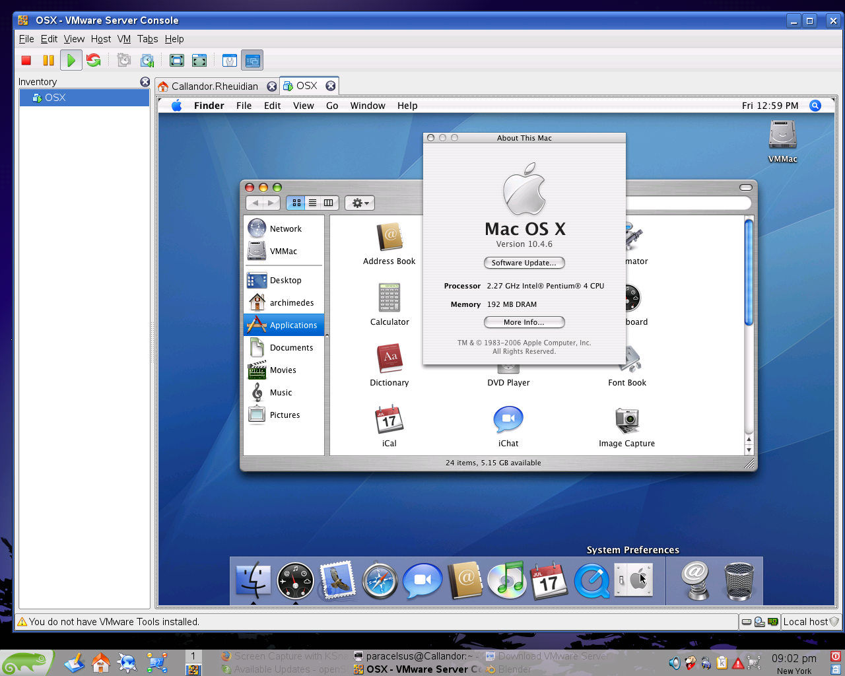Click the Finder window search field

pos(688,203)
